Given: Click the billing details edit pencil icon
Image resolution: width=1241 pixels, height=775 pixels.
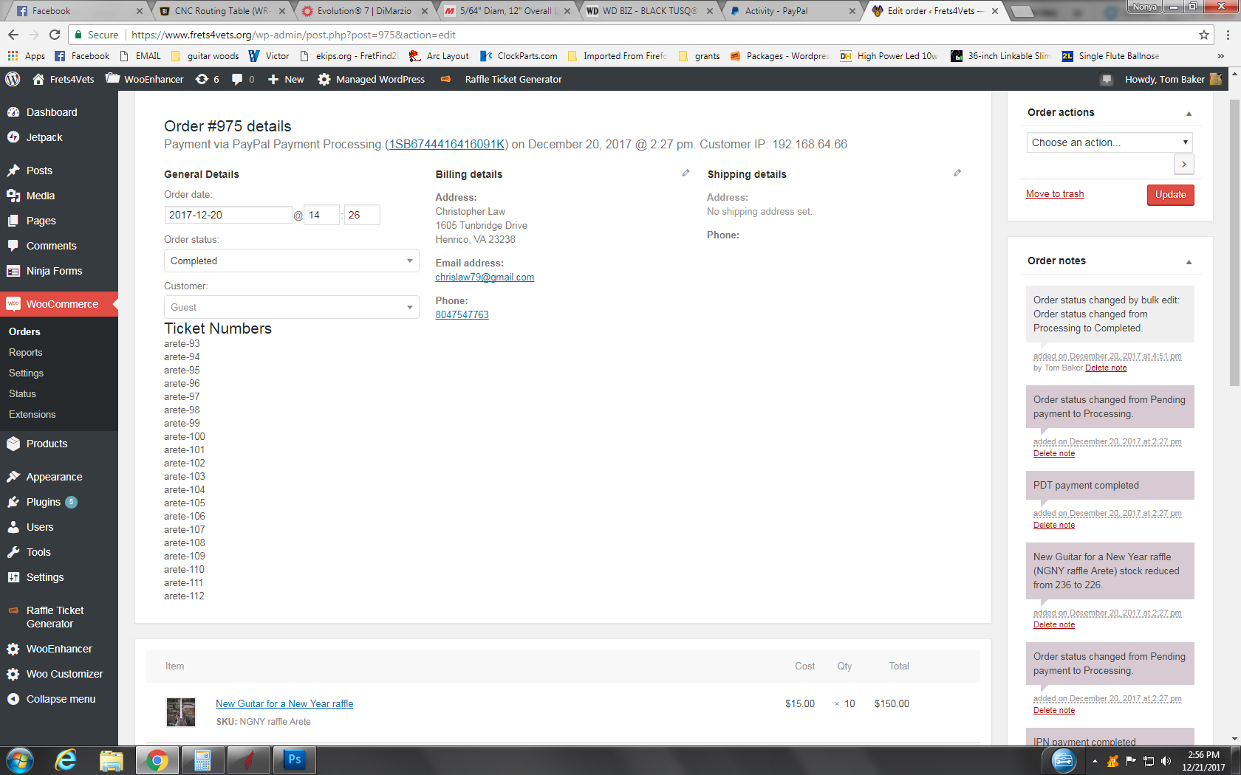Looking at the screenshot, I should [x=686, y=173].
